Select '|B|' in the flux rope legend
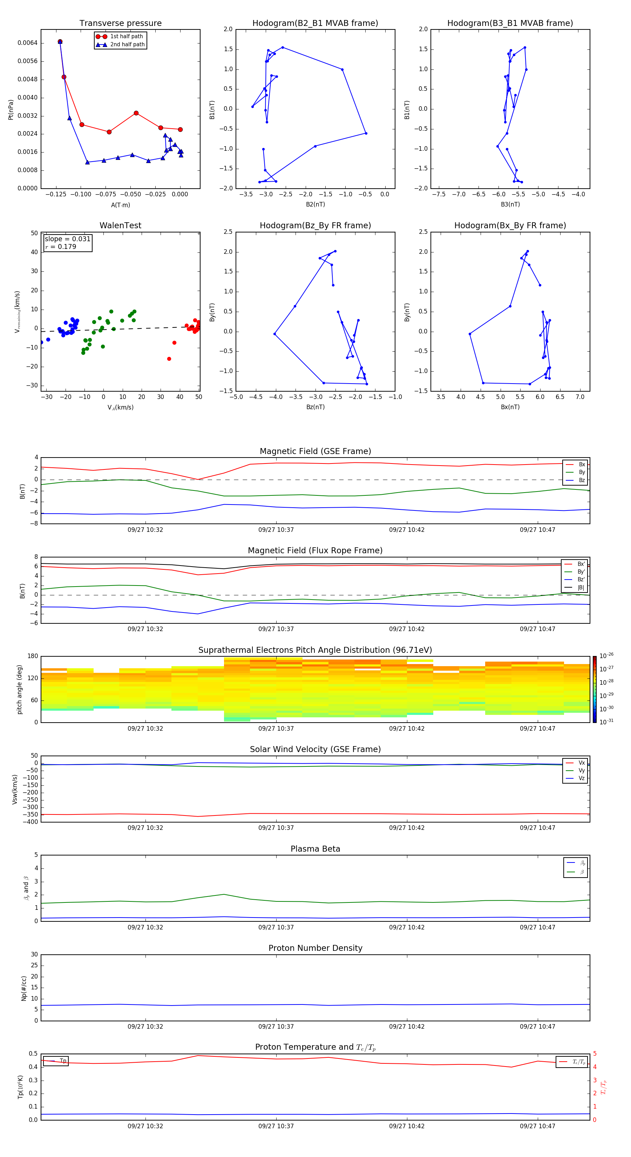The width and height of the screenshot is (631, 1157). point(575,588)
